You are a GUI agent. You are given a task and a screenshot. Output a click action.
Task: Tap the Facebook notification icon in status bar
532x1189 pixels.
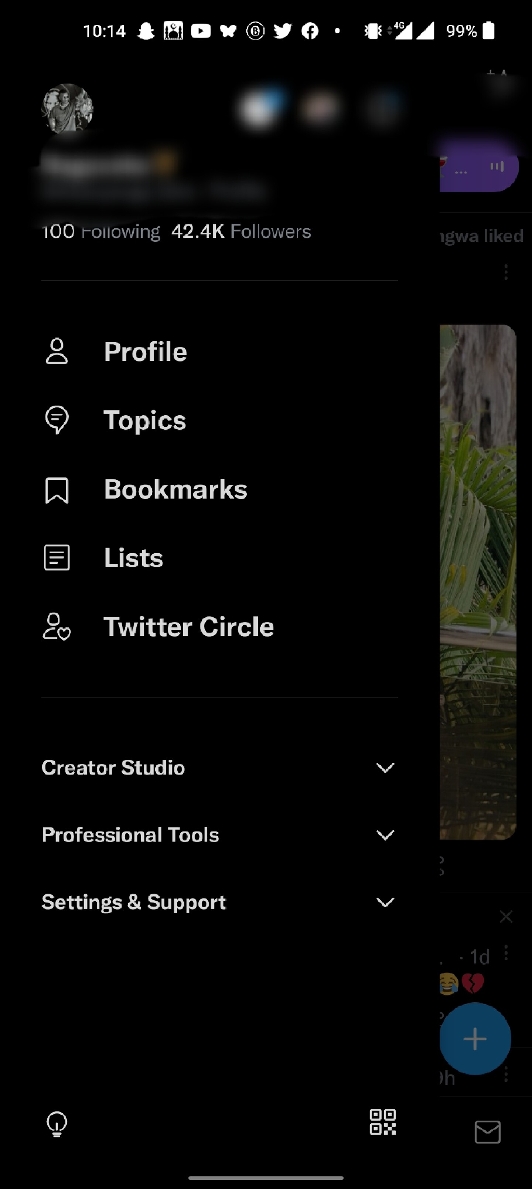tap(310, 31)
